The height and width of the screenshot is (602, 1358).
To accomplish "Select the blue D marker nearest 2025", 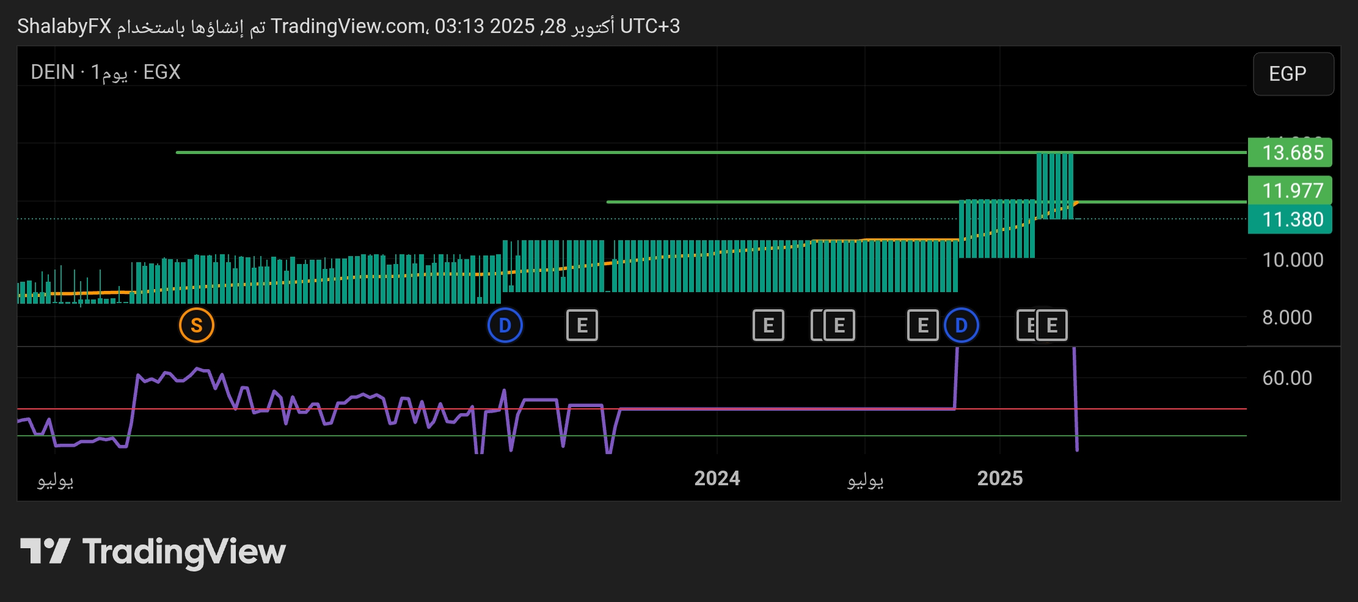I will pyautogui.click(x=961, y=325).
